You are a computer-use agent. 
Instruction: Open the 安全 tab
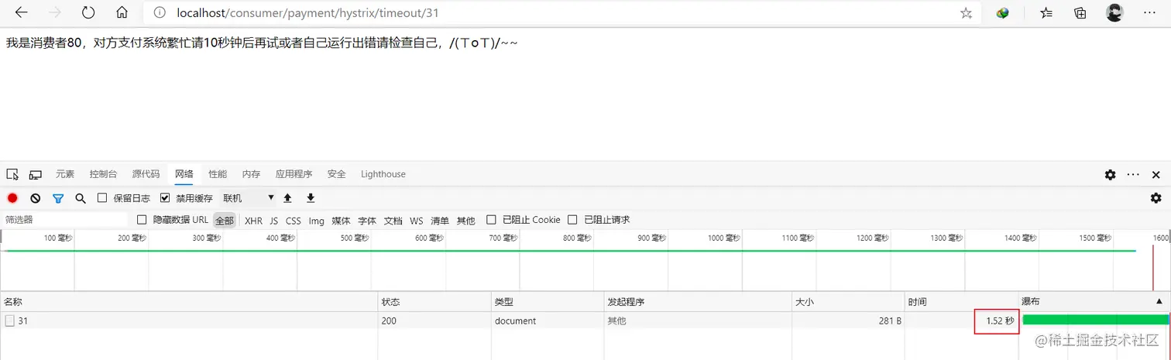coord(336,174)
